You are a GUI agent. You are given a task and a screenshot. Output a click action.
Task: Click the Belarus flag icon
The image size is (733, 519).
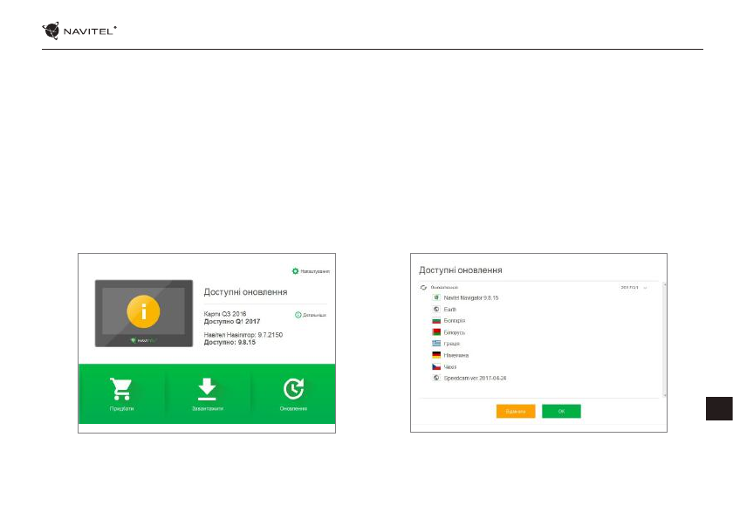(436, 332)
